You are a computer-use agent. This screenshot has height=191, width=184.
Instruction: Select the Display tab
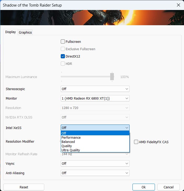pos(10,32)
